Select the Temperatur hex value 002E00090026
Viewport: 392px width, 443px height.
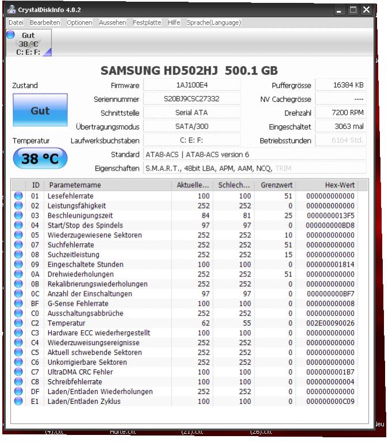[x=330, y=323]
